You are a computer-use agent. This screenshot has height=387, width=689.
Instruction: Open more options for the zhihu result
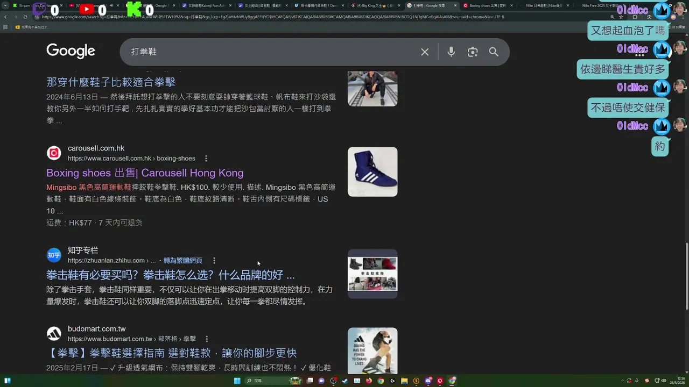(x=214, y=261)
